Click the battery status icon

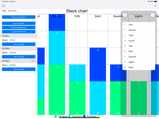click(156, 1)
